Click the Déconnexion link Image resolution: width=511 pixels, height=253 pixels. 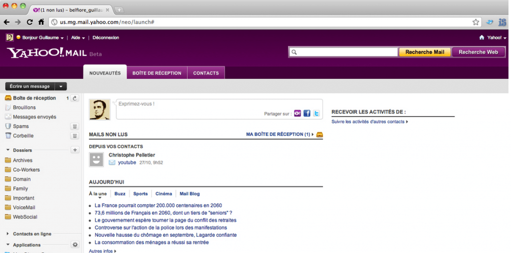coord(106,37)
